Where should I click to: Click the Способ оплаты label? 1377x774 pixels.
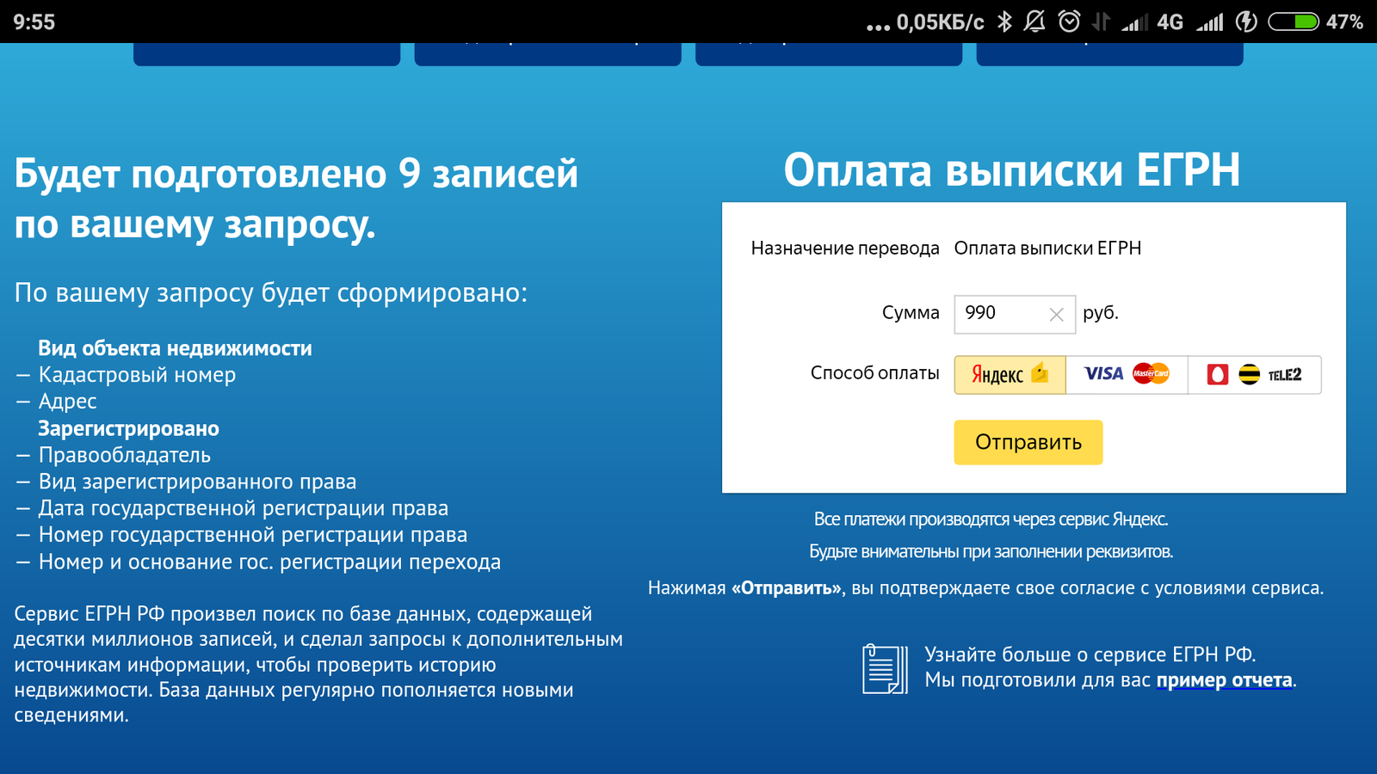(x=874, y=373)
